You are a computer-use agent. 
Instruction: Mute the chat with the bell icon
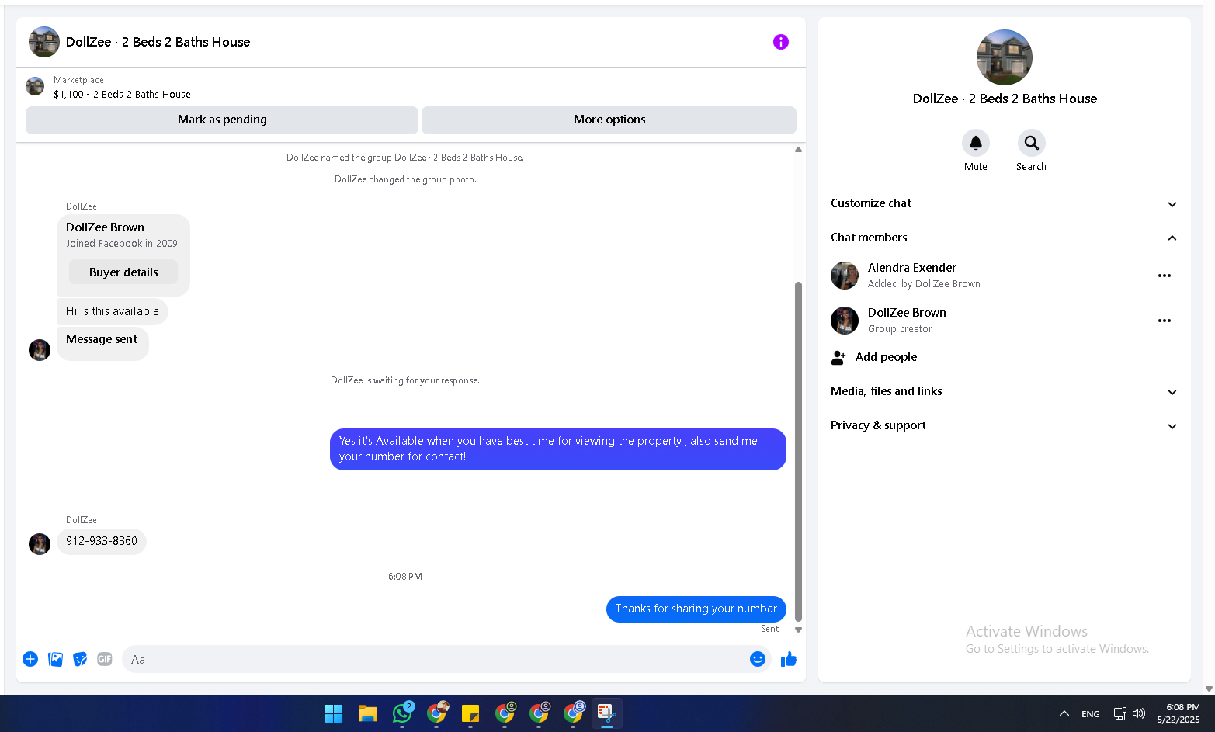pyautogui.click(x=976, y=143)
